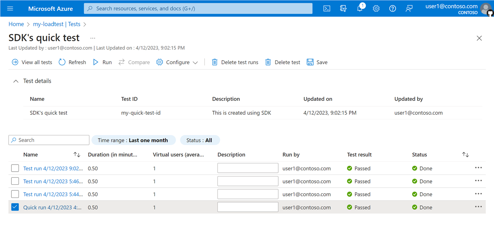Open the Feedback icon in the header
494x230 pixels.
[x=409, y=8]
